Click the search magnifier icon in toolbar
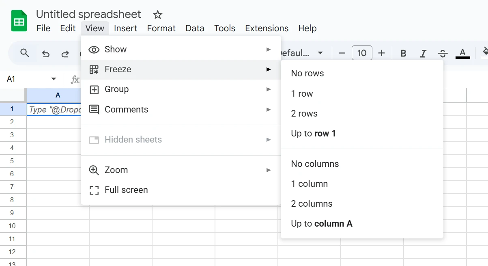The width and height of the screenshot is (488, 266). click(25, 53)
